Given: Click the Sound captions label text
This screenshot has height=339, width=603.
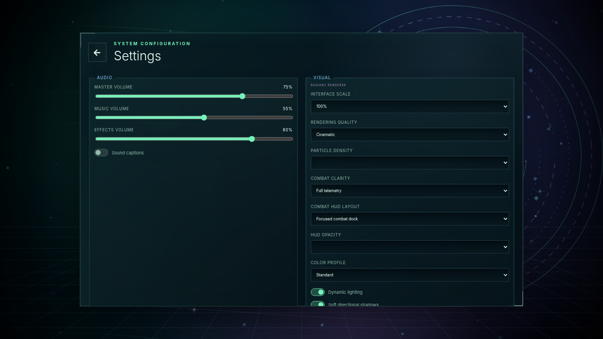Looking at the screenshot, I should [x=128, y=153].
